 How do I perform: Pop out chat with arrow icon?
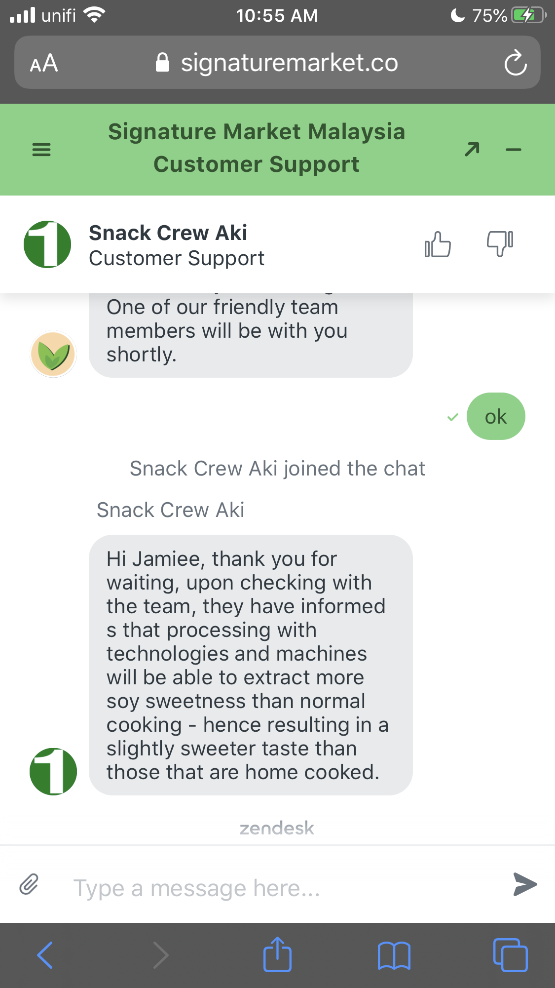pos(472,149)
